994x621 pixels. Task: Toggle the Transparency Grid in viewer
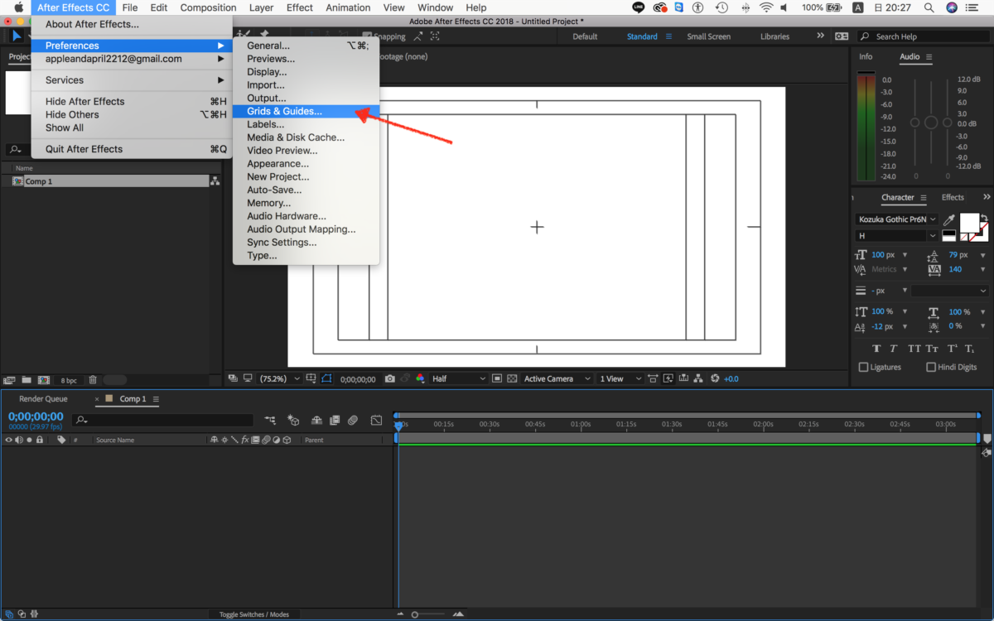pyautogui.click(x=512, y=378)
